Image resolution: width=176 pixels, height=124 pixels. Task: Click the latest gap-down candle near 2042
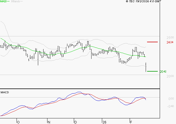click(146, 68)
